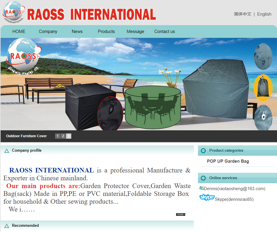Click the circle icon beside Online services

(203, 178)
